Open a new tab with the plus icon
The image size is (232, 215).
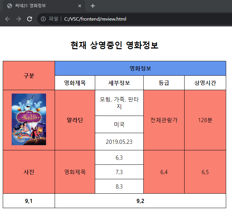click(92, 6)
